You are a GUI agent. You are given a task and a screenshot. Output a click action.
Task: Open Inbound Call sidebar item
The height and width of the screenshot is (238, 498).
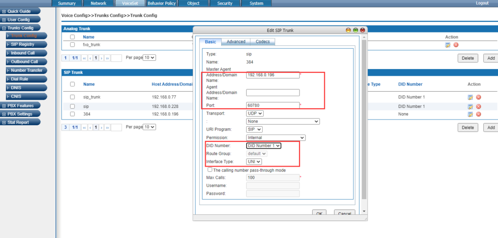pyautogui.click(x=26, y=53)
